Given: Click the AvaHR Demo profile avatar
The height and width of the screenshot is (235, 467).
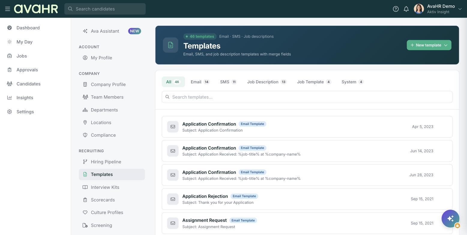Looking at the screenshot, I should coord(419,9).
